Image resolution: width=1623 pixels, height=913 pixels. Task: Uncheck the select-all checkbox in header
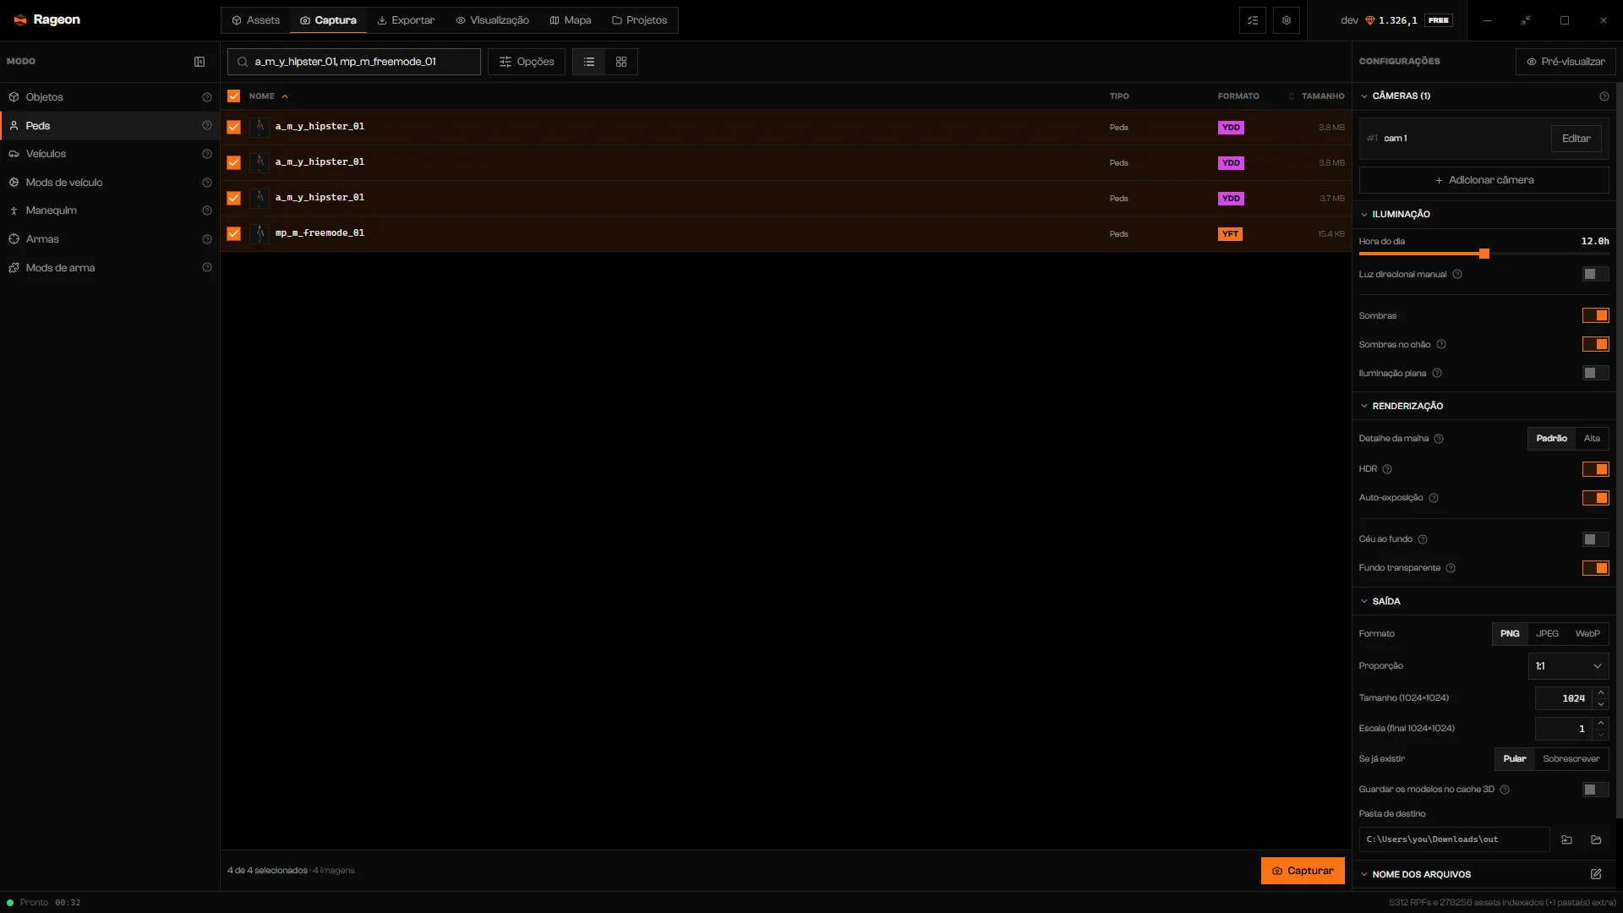pyautogui.click(x=234, y=96)
